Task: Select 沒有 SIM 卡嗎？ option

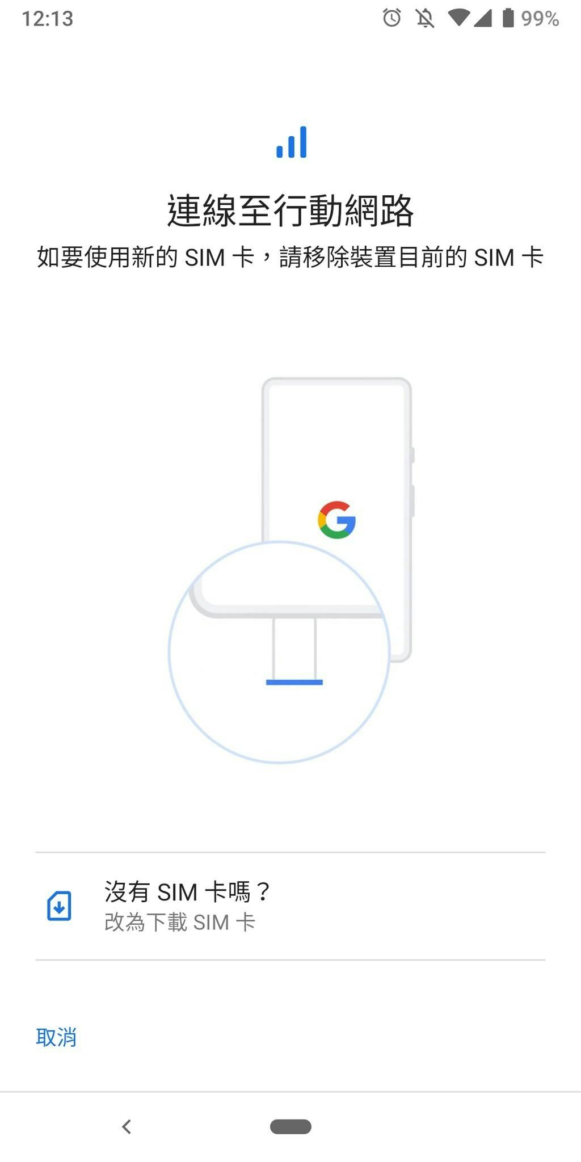Action: pos(290,906)
